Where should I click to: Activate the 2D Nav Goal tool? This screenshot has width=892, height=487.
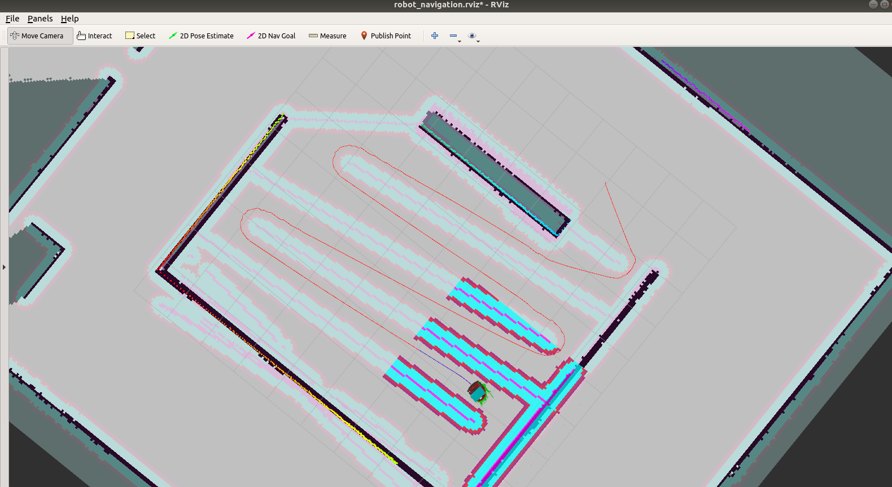(271, 36)
